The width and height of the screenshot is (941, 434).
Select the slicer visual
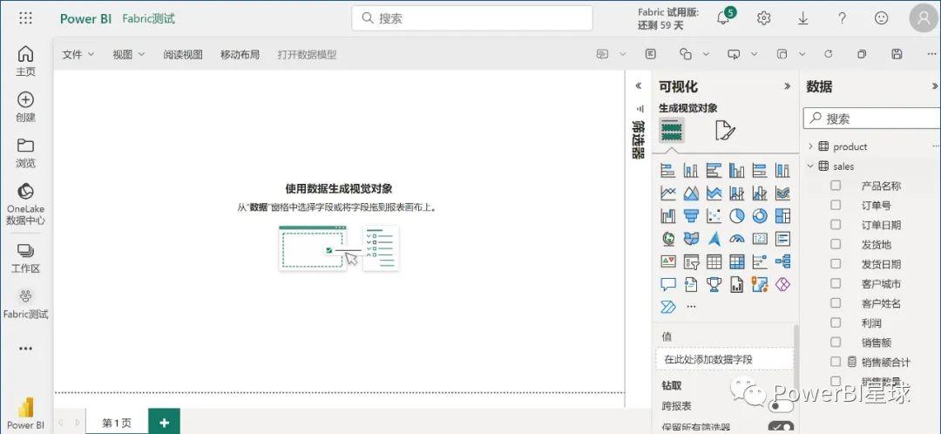(x=691, y=261)
